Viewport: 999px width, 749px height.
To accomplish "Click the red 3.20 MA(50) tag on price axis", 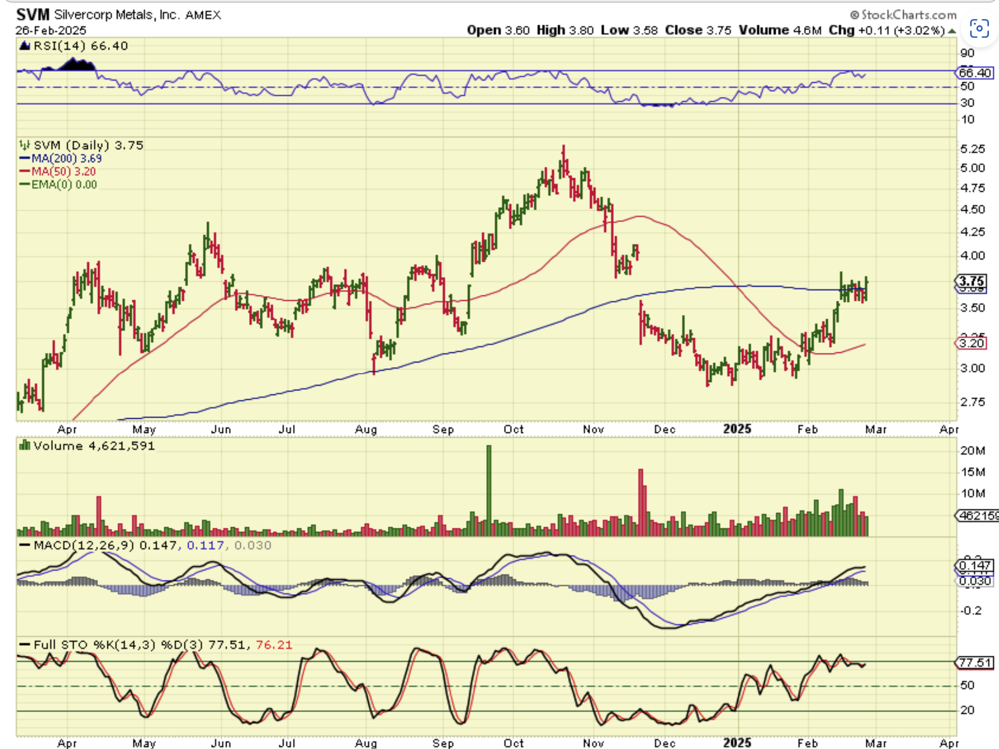I will pyautogui.click(x=971, y=343).
